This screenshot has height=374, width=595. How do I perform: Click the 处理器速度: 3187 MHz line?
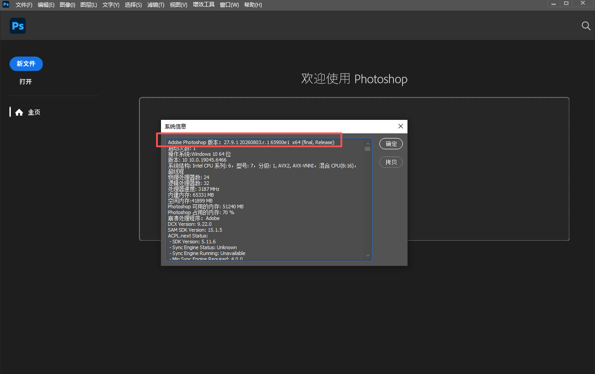[193, 189]
